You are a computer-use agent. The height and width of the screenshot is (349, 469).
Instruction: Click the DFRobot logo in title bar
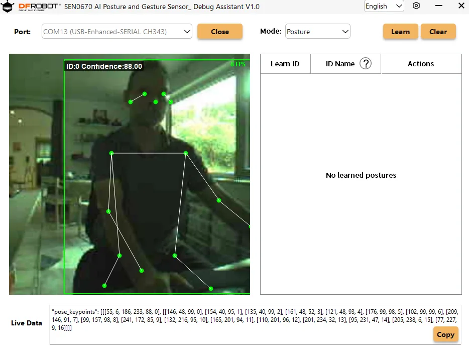click(x=31, y=7)
